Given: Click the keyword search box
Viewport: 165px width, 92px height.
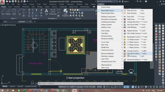Looking at the screenshot, I should point(107,1).
